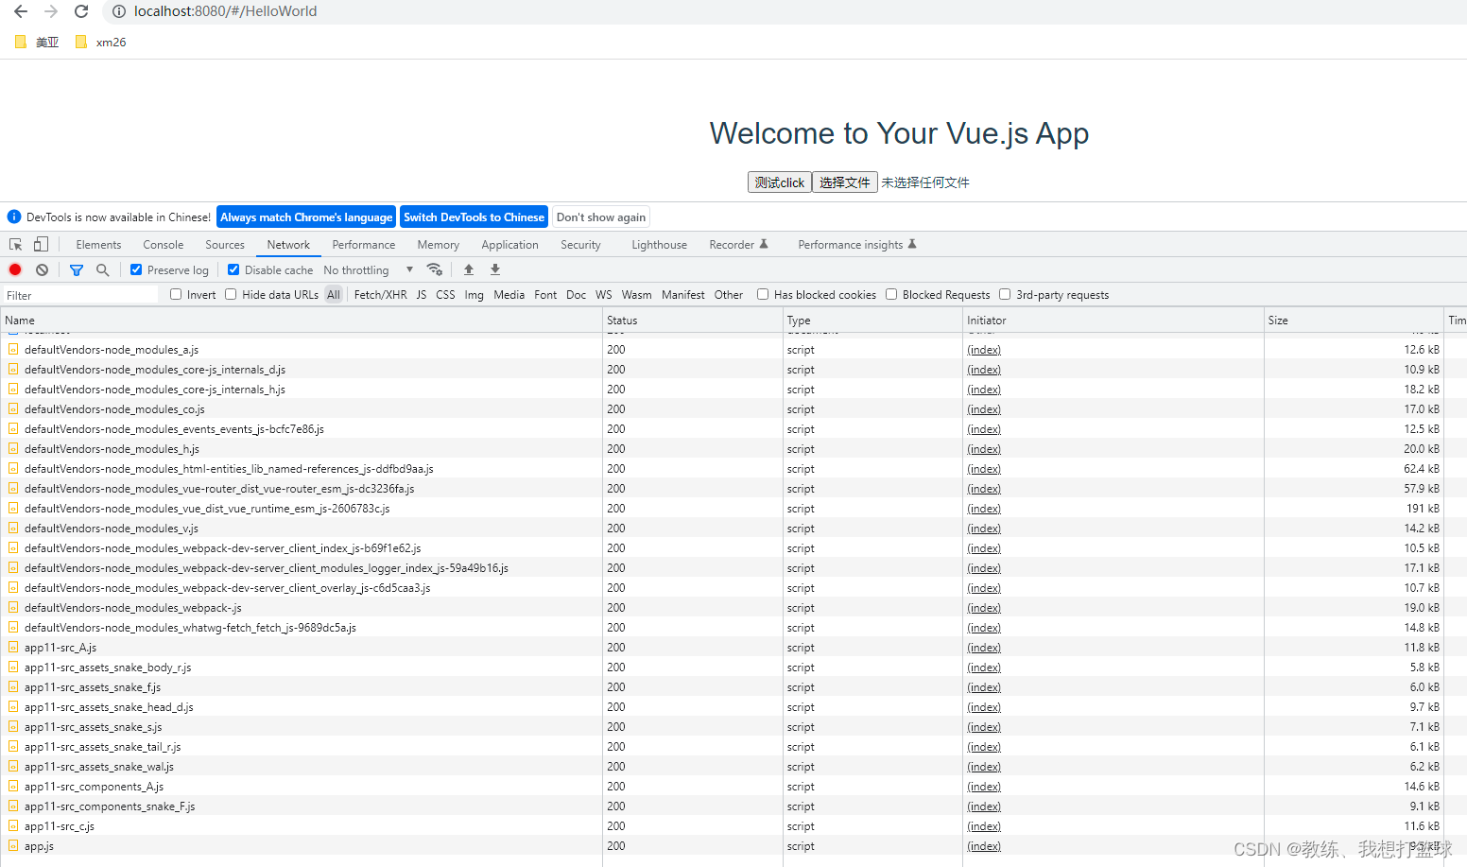The image size is (1467, 867).
Task: Toggle the network filter funnel icon
Action: [77, 269]
